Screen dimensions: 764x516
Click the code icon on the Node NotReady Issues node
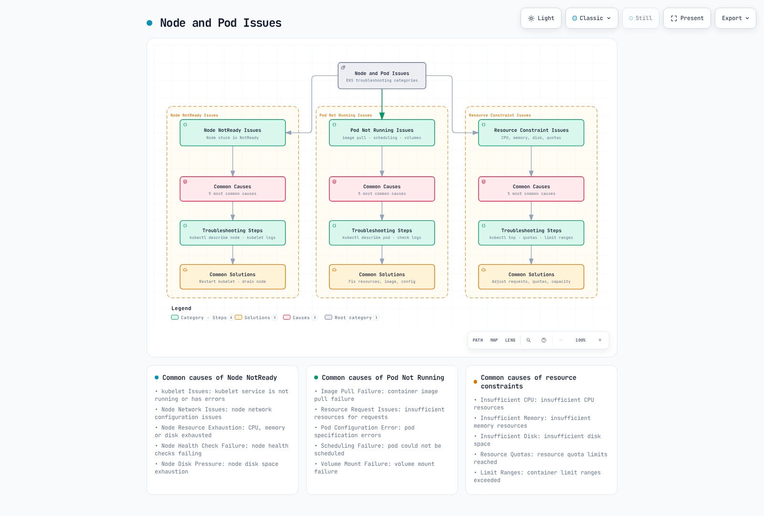(x=185, y=125)
